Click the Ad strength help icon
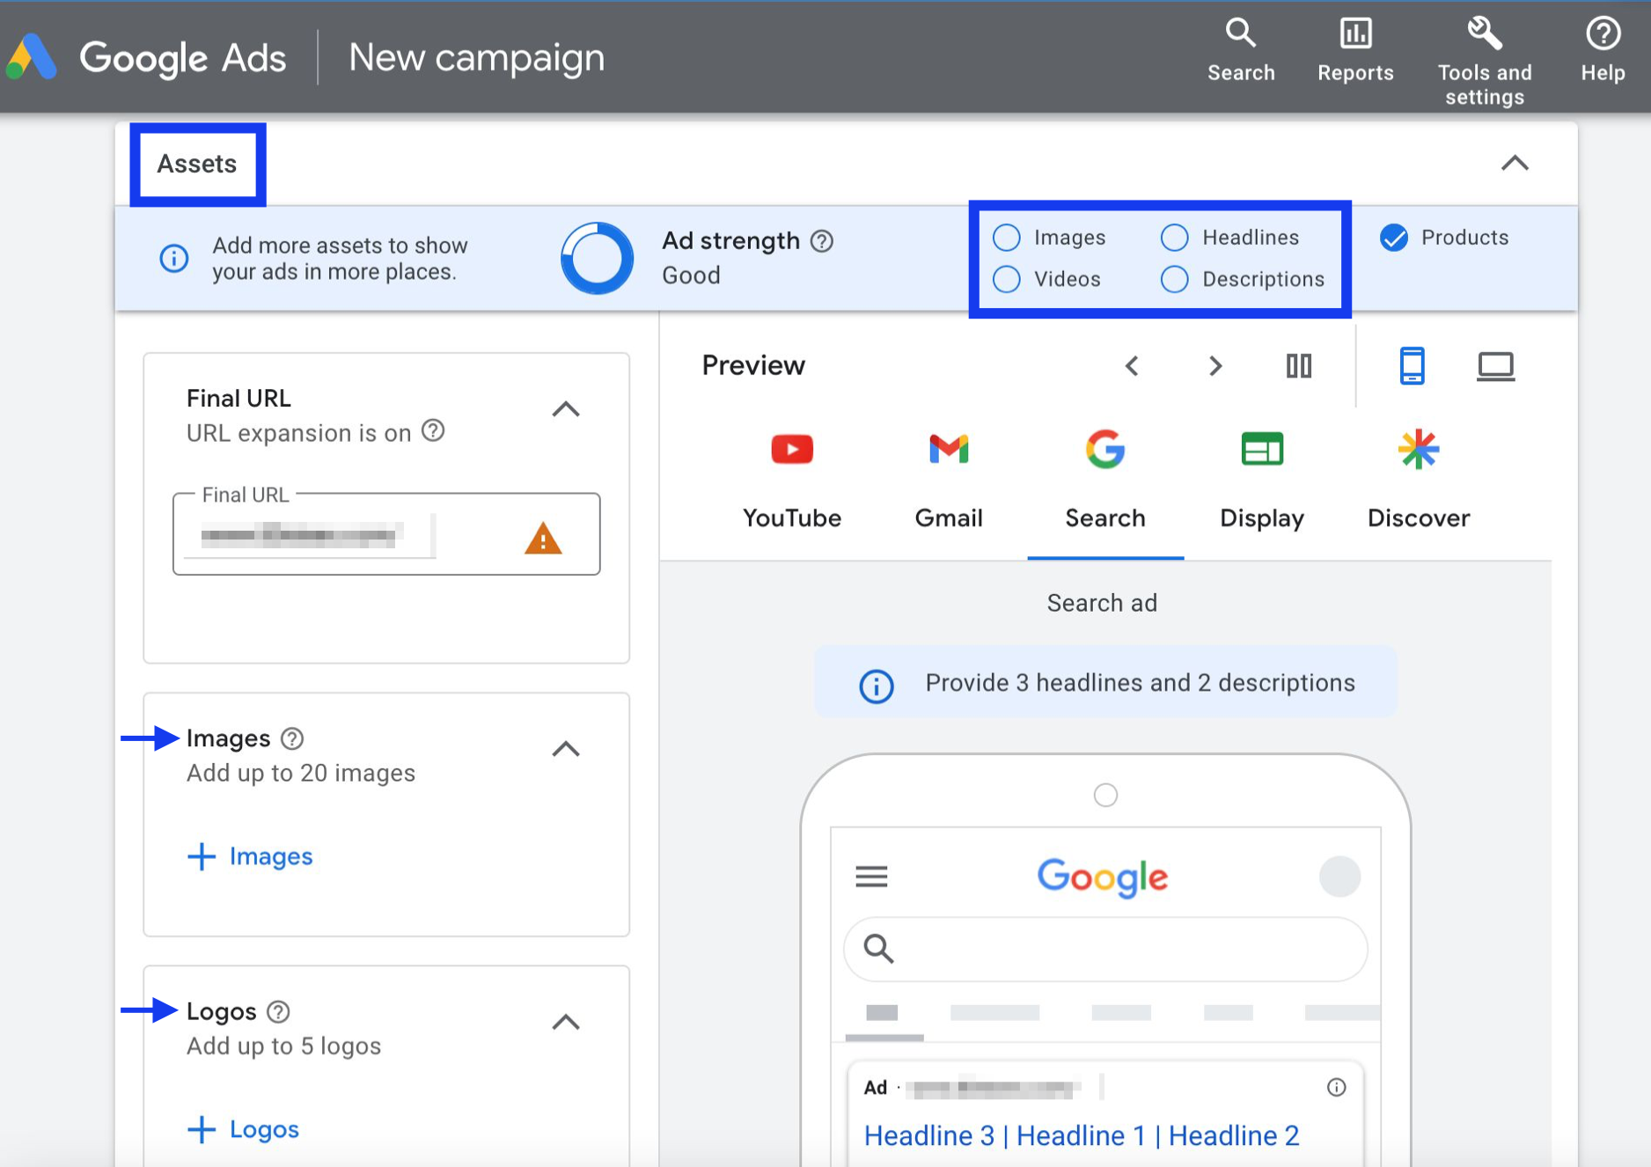Image resolution: width=1651 pixels, height=1167 pixels. coord(822,240)
